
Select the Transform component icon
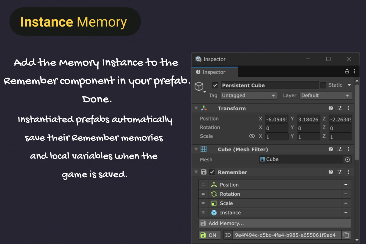(204, 108)
